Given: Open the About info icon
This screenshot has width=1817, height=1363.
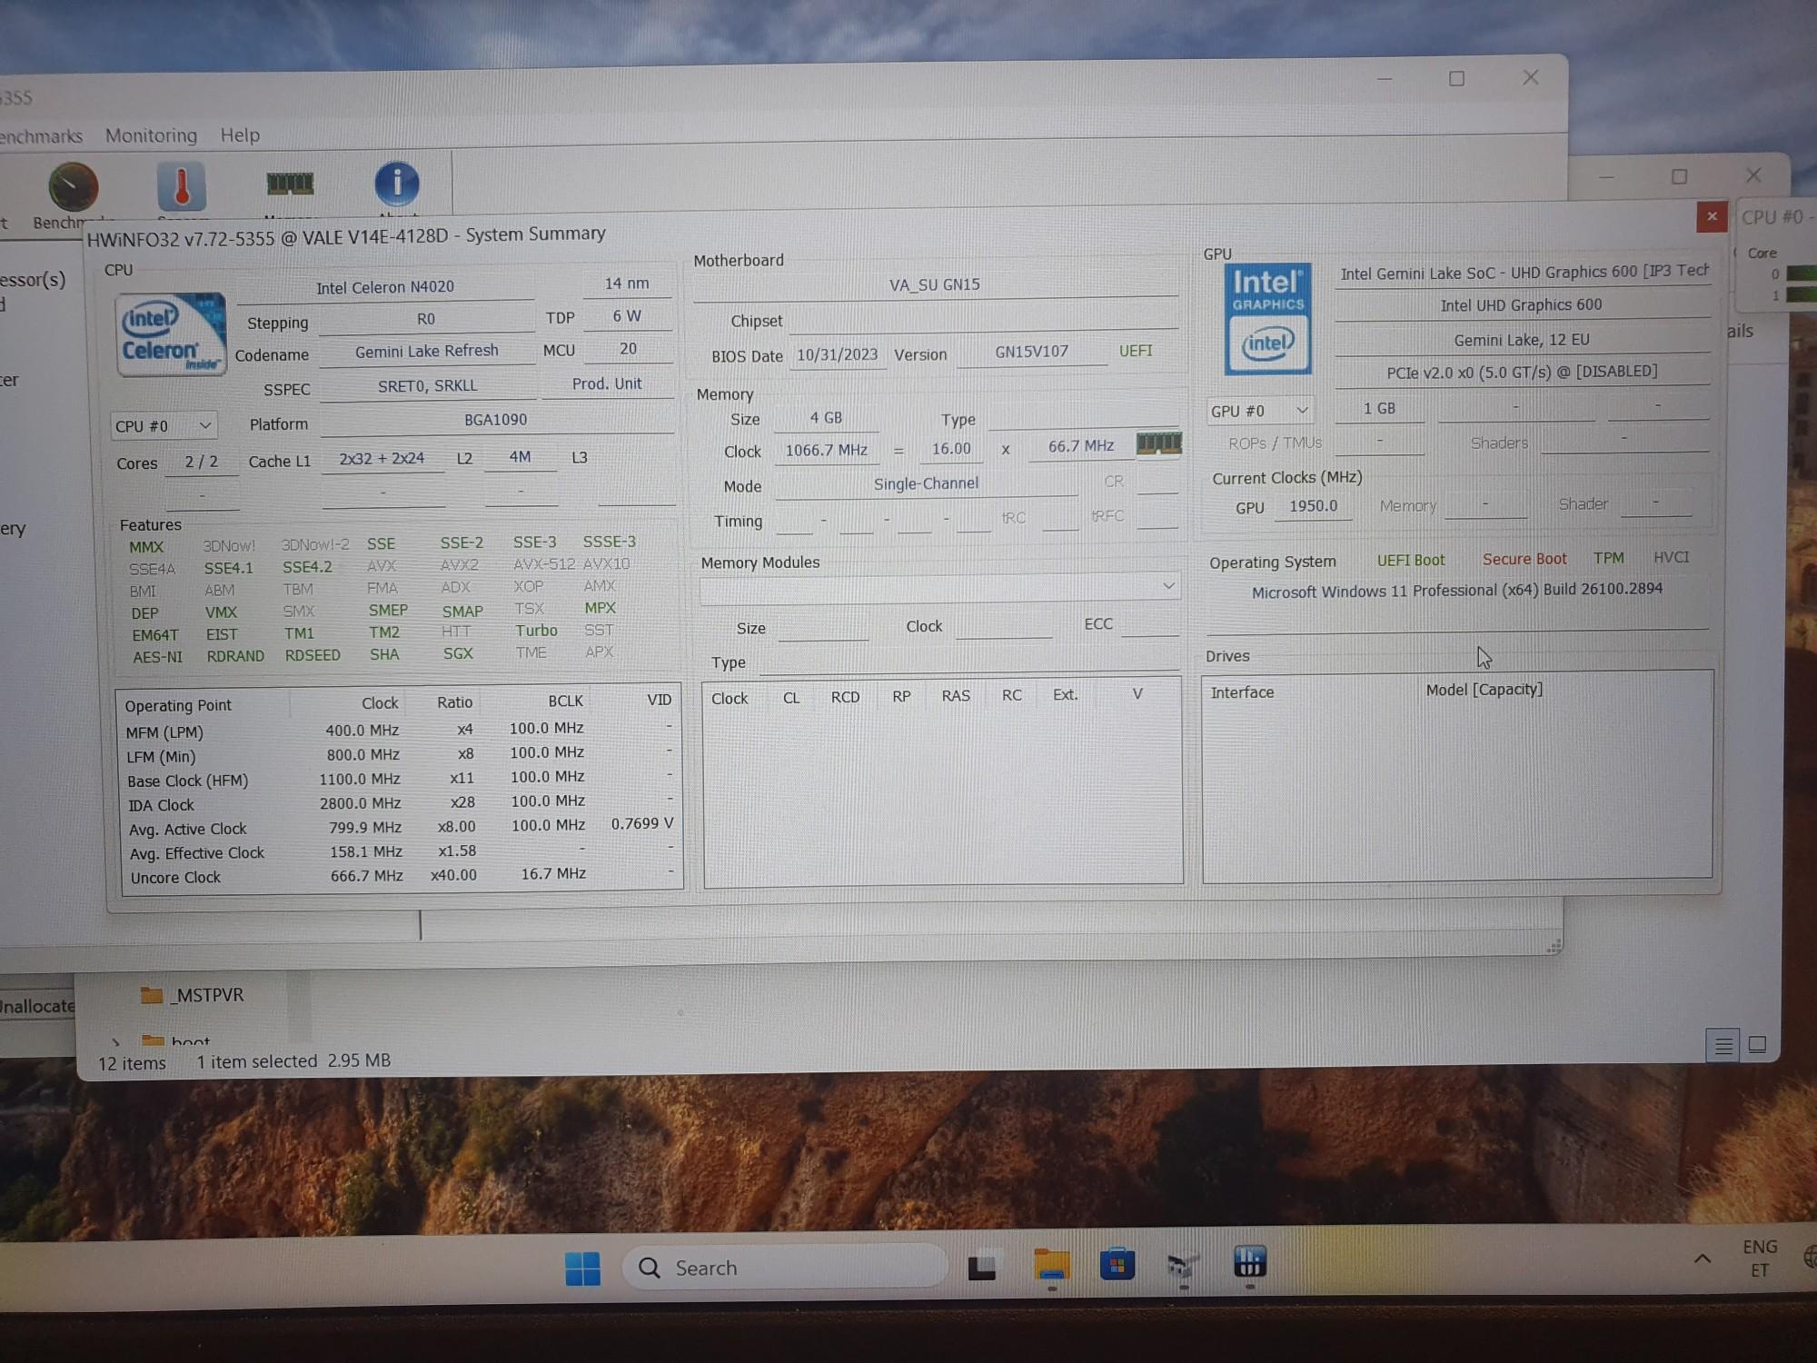Looking at the screenshot, I should (x=397, y=184).
